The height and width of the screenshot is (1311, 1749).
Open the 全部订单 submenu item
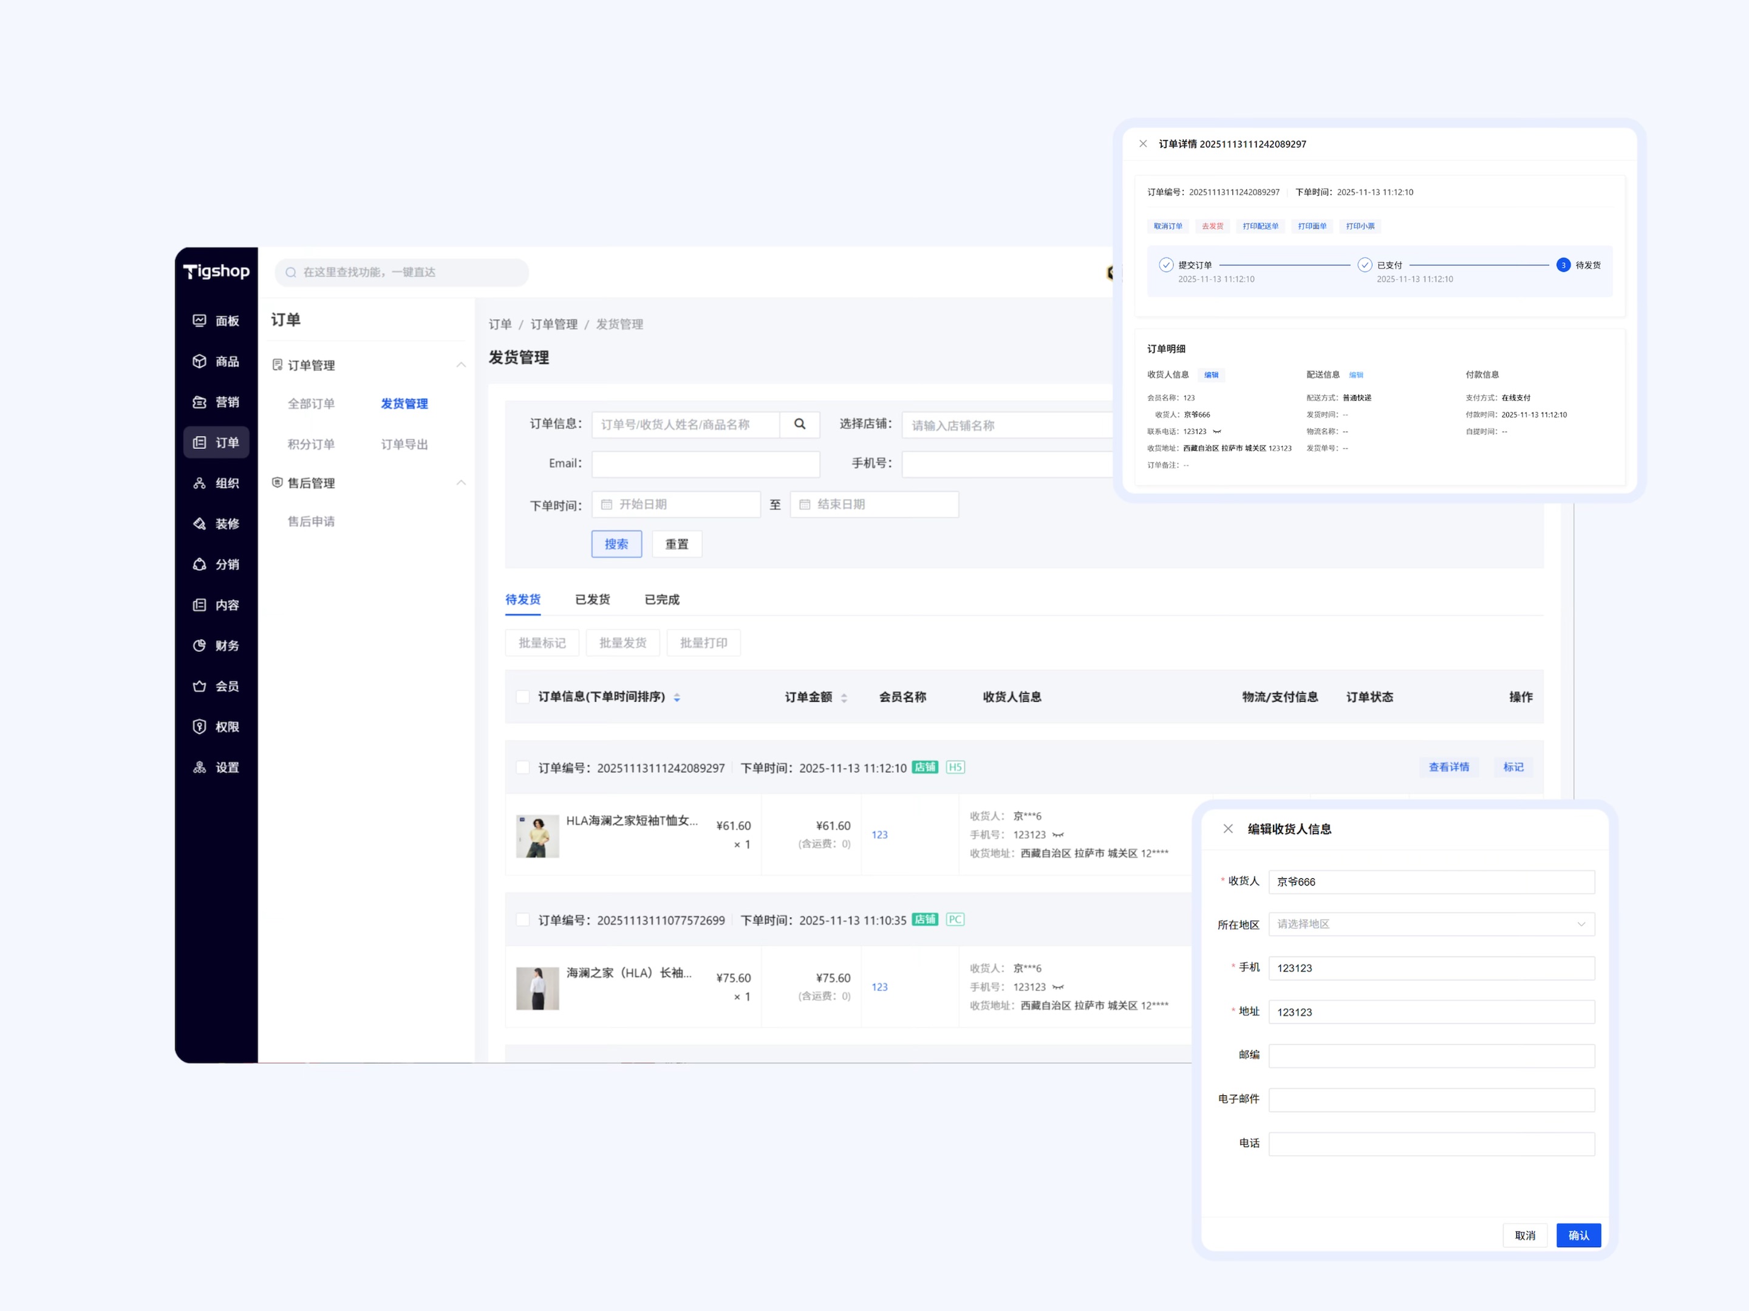pyautogui.click(x=311, y=403)
